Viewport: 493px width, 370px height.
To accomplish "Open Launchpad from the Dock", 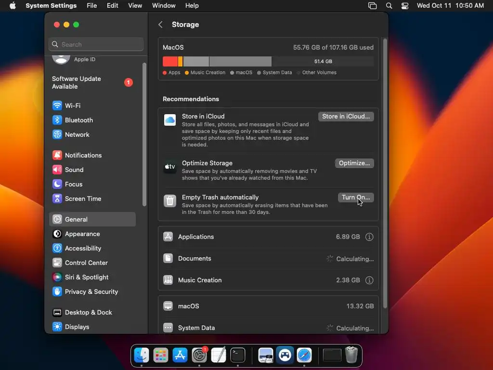I will 161,356.
